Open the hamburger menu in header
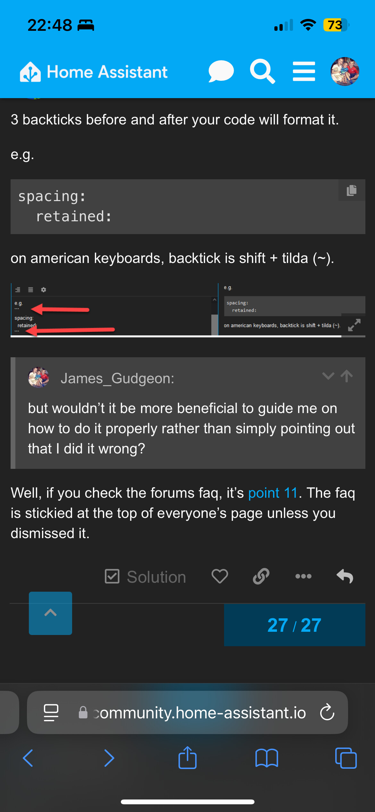375x812 pixels. point(304,71)
